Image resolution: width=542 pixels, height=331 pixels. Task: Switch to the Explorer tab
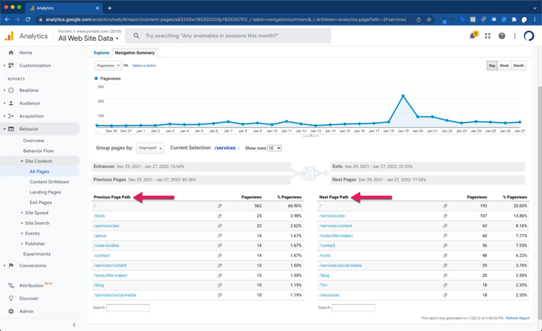tap(102, 53)
